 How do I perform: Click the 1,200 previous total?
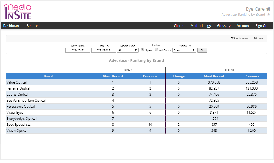point(252,131)
